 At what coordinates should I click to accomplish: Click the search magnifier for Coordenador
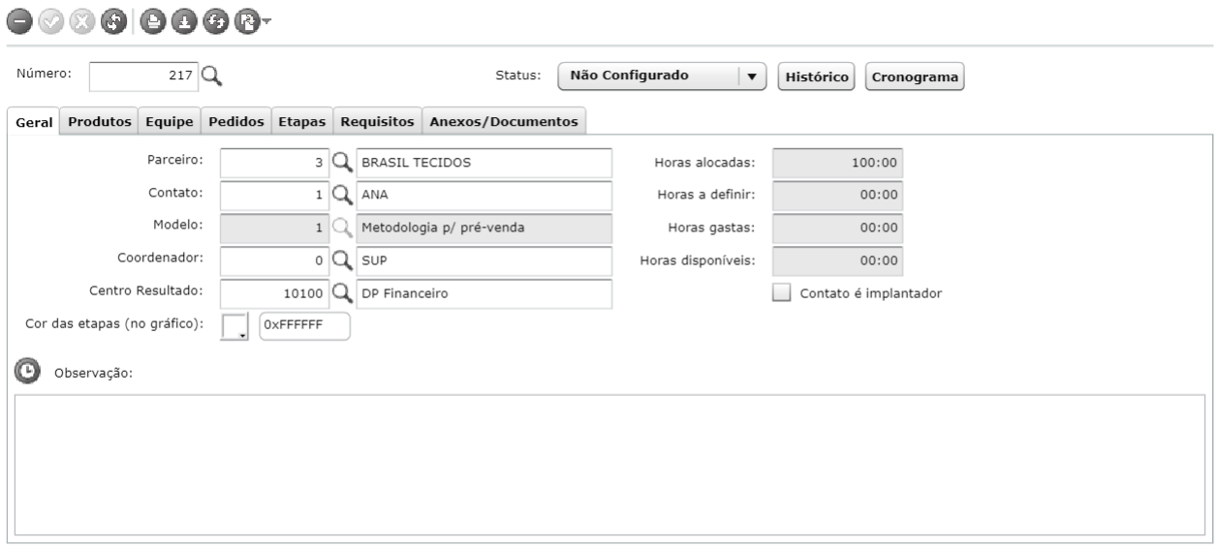coord(341,261)
